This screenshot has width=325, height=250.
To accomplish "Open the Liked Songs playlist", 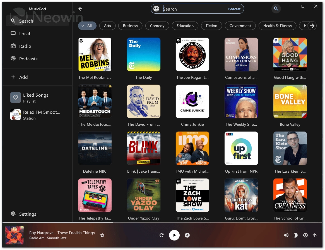I will coord(37,98).
